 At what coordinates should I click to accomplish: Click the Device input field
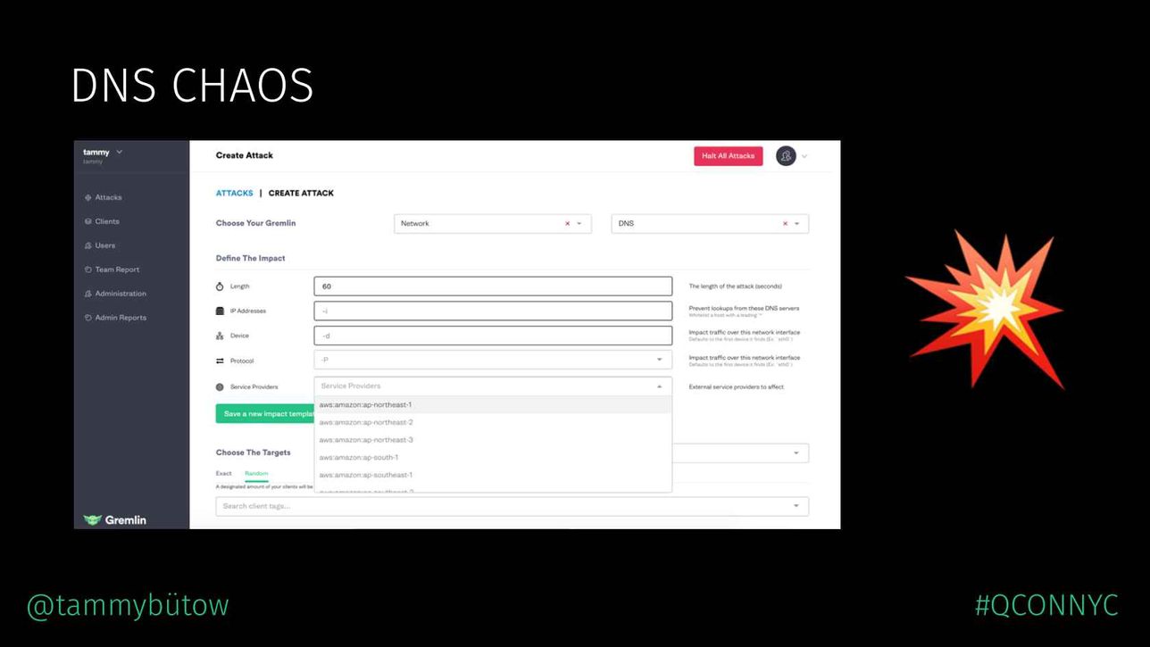493,336
